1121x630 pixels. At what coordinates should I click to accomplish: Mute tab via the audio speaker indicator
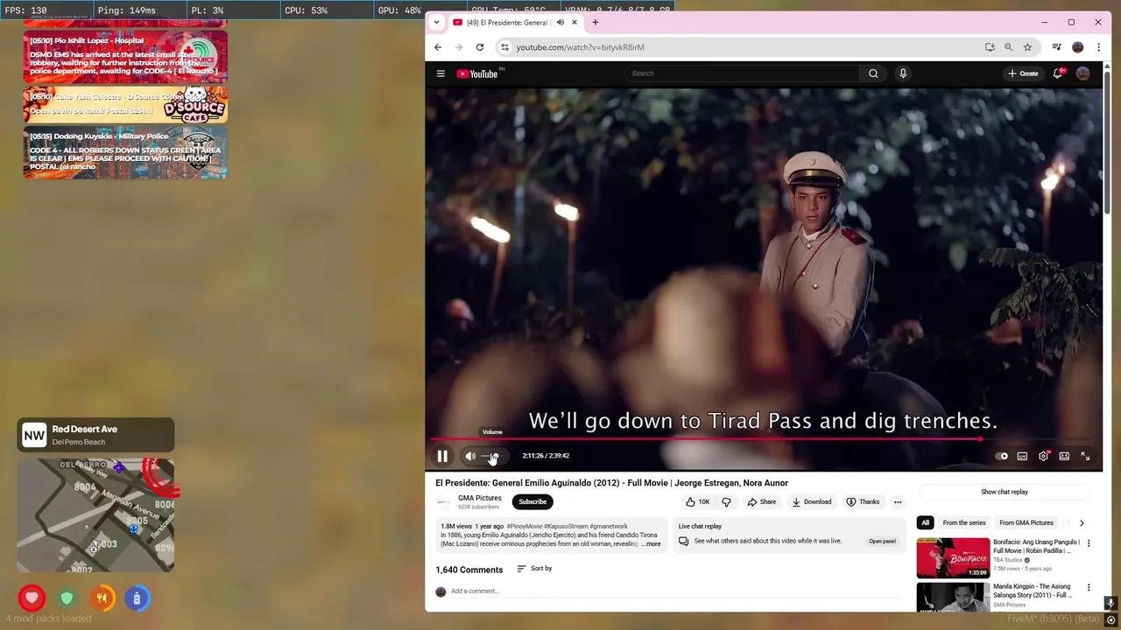pos(560,23)
